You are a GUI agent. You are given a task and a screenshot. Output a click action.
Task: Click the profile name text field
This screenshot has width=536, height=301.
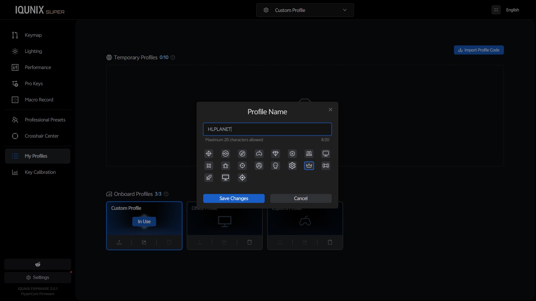pyautogui.click(x=267, y=129)
